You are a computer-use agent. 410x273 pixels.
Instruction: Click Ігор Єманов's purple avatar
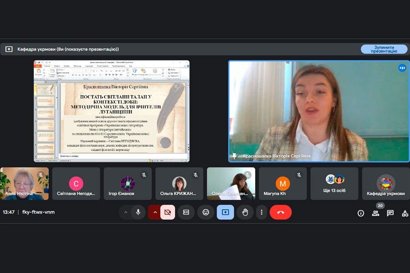128,183
